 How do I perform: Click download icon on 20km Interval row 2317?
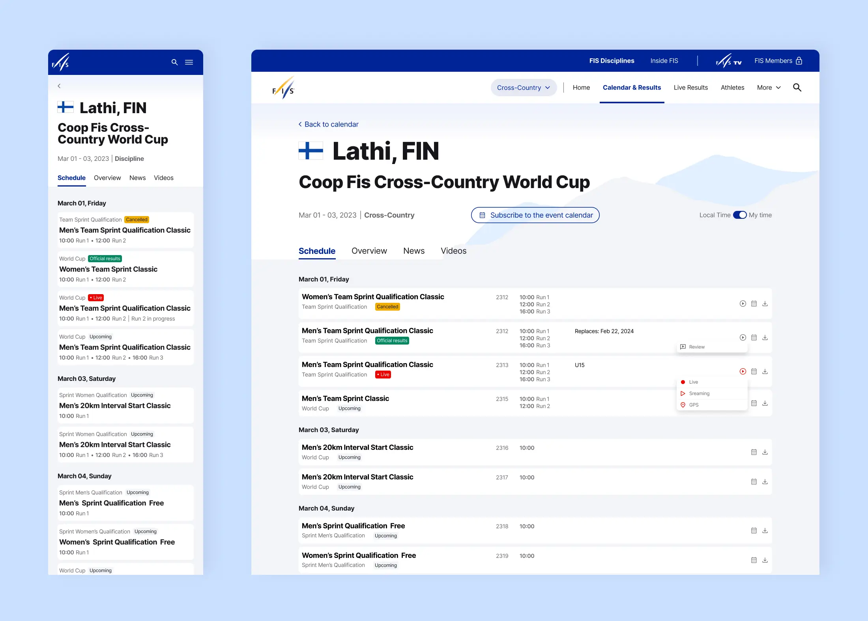point(765,482)
